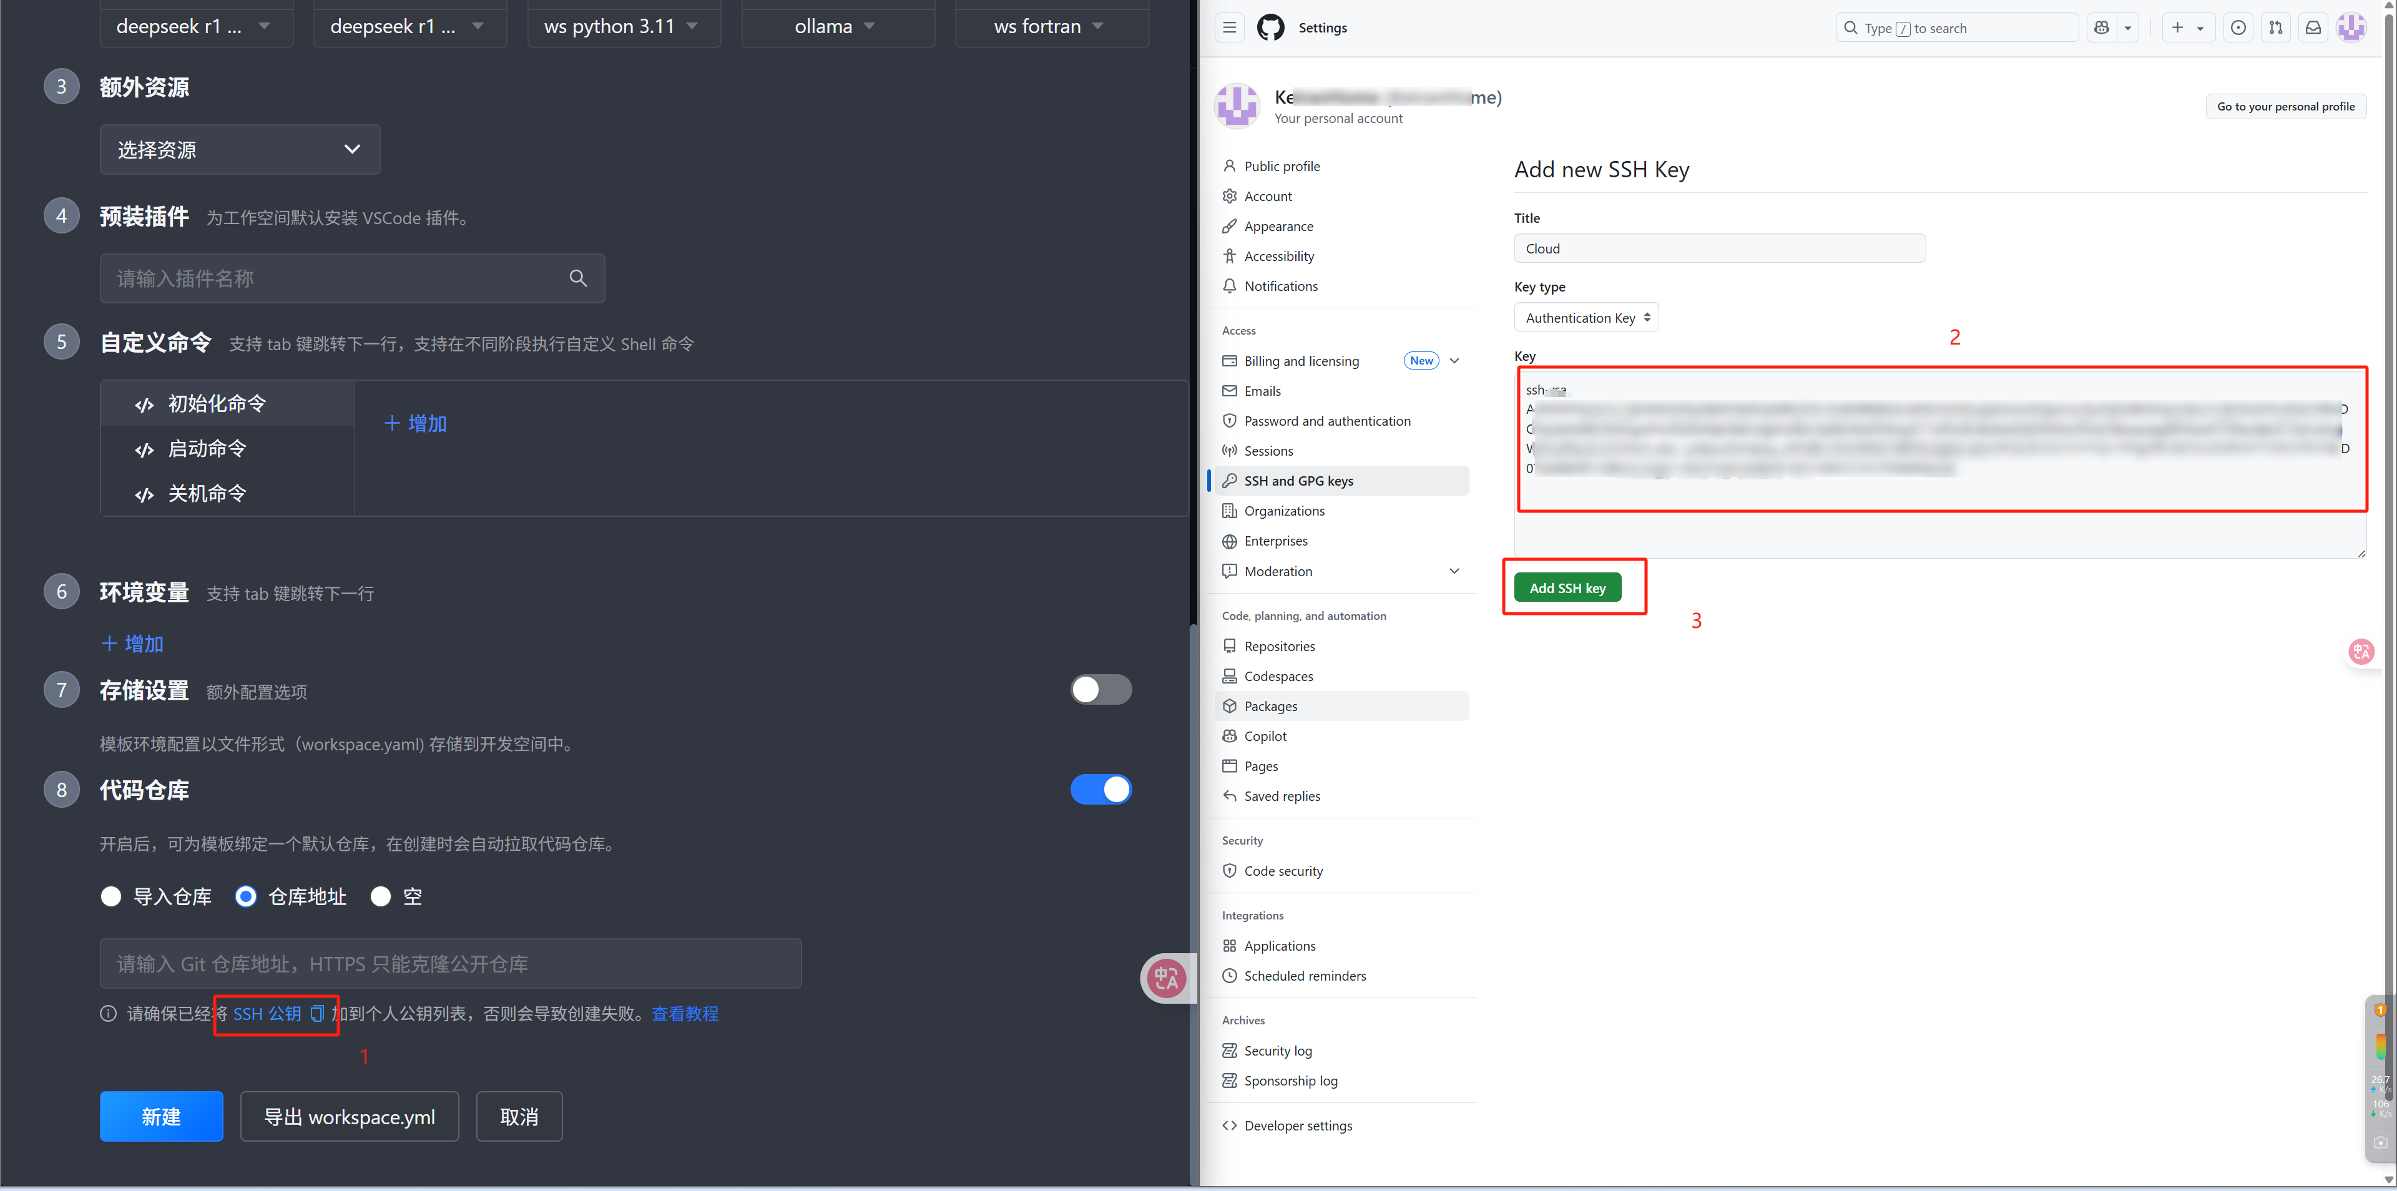Viewport: 2397px width, 1191px height.
Task: Click the Git repository address input
Action: point(450,964)
